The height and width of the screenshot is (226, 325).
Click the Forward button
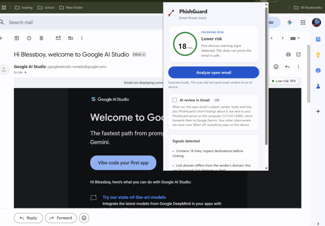(x=61, y=218)
